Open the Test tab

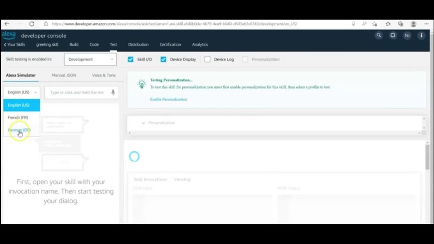coord(113,44)
